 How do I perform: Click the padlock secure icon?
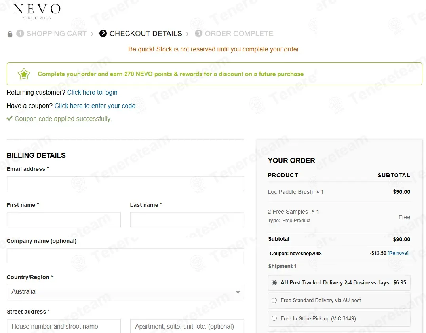coord(10,34)
